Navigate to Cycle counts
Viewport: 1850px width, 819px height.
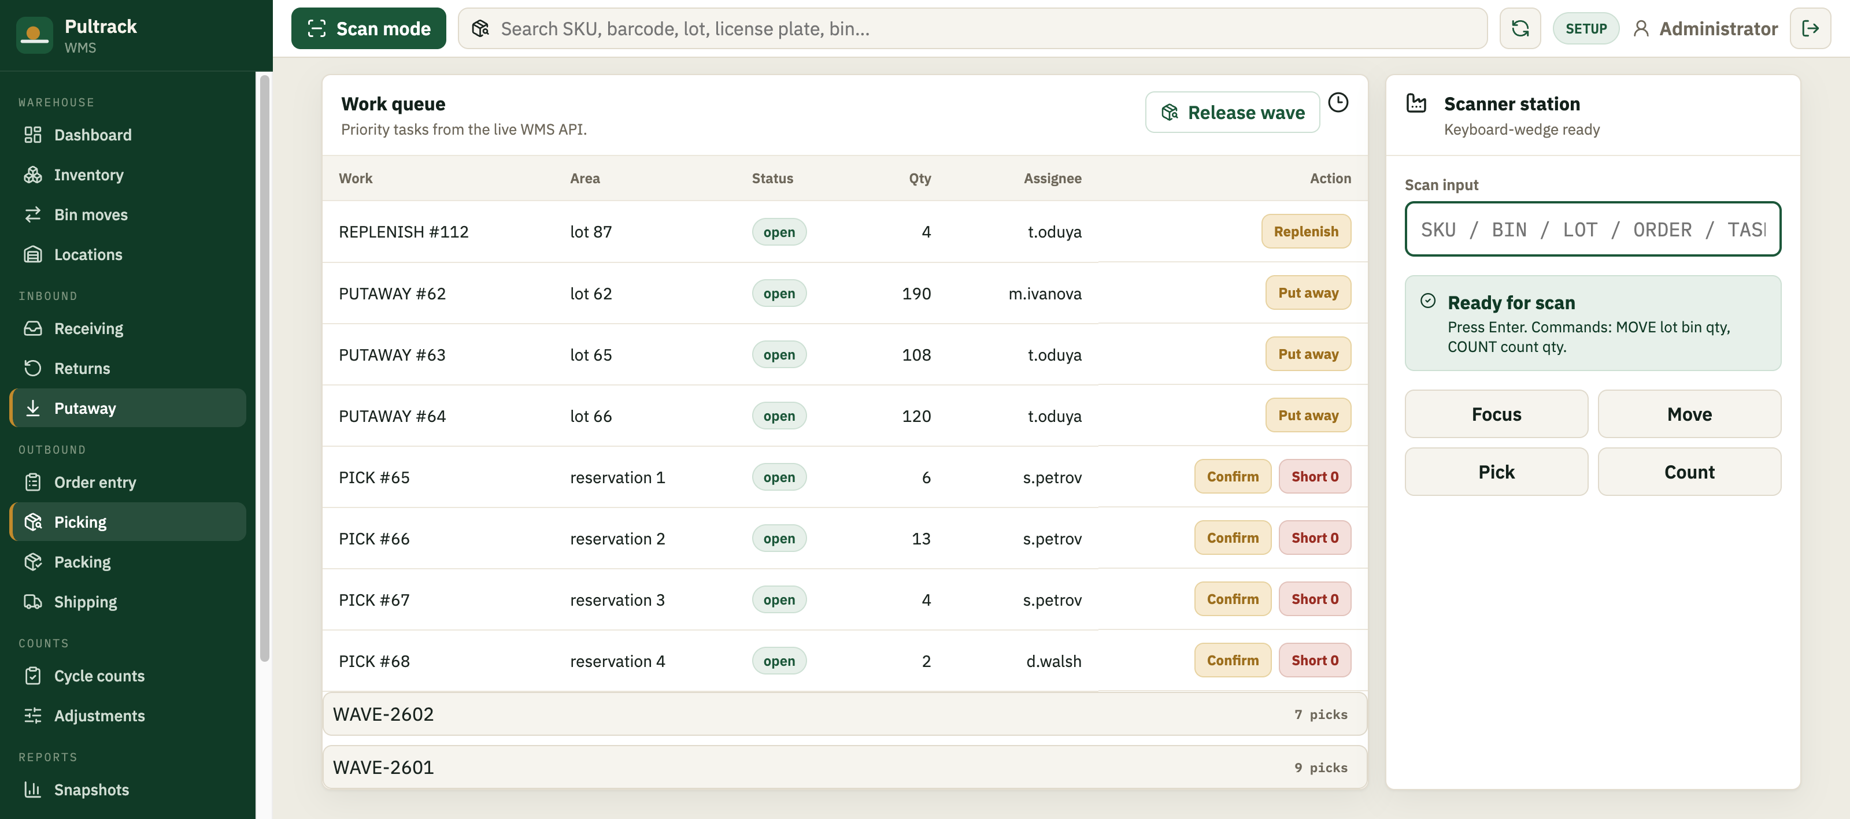[128, 676]
